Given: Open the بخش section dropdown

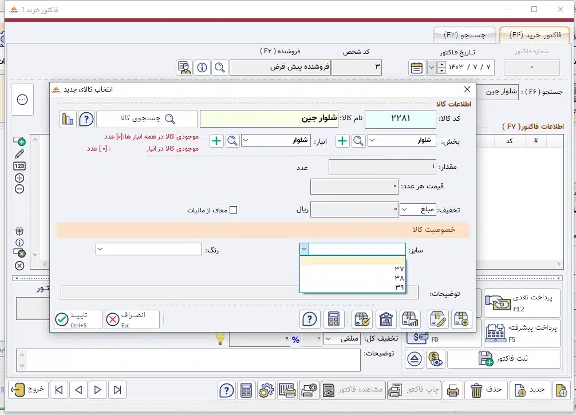Looking at the screenshot, I should point(372,141).
